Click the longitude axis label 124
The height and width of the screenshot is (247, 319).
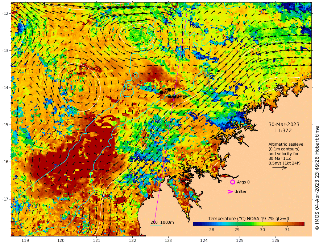pyautogui.click(x=204, y=241)
